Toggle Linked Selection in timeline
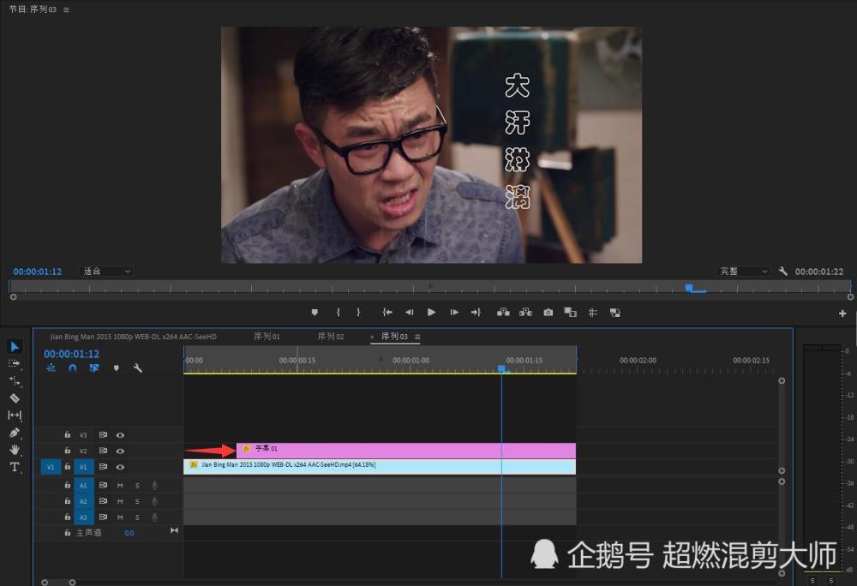 tap(94, 368)
